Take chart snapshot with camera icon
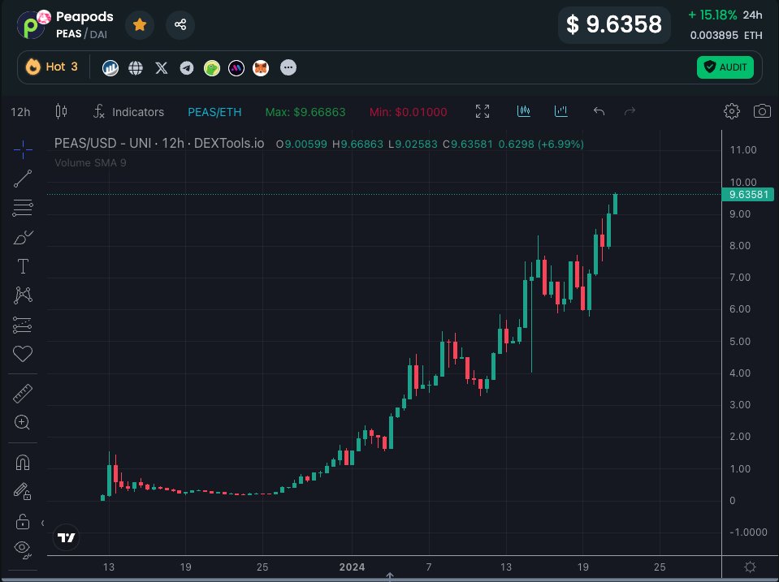 point(762,111)
